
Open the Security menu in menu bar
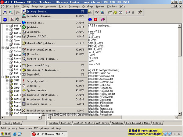37,6
